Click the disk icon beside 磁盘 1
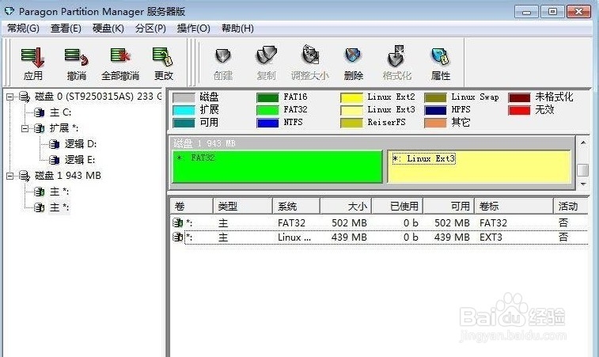599x357 pixels. pos(25,176)
